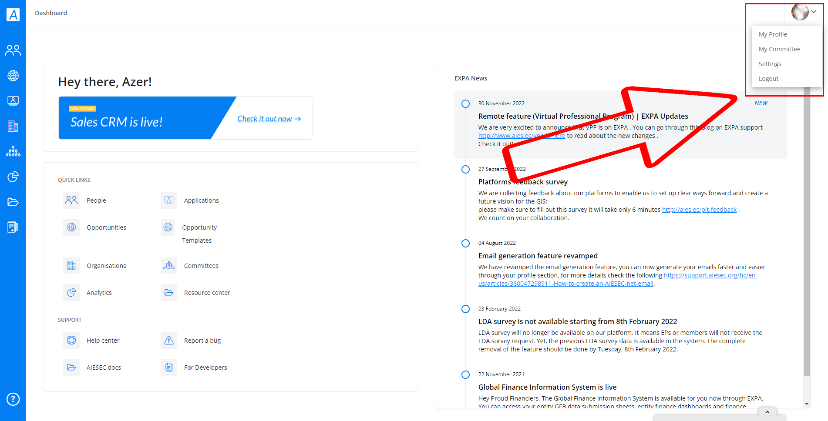
Task: Open Resource center folder icon in sidebar
Action: [x=13, y=202]
